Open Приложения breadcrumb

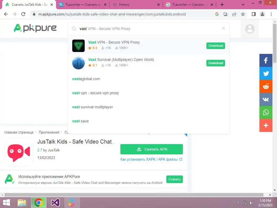[49, 132]
